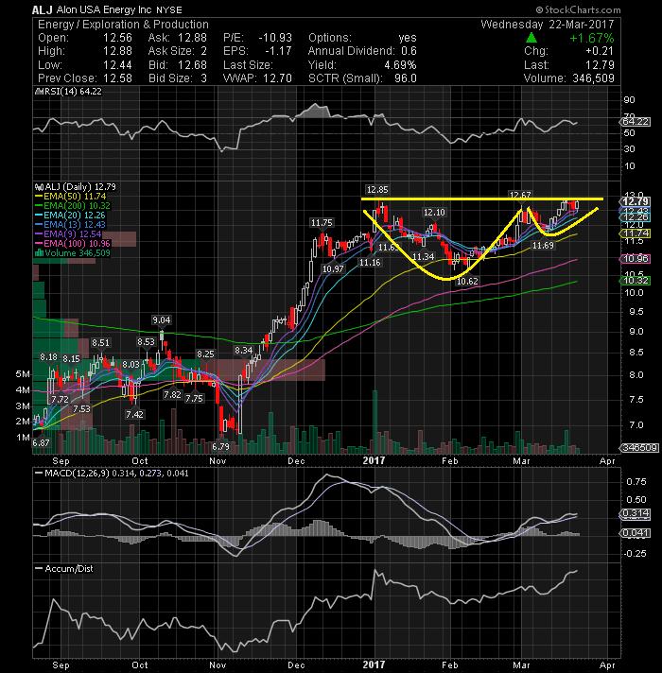This screenshot has width=662, height=673.
Task: Click the NYSE exchange label
Action: pyautogui.click(x=169, y=10)
